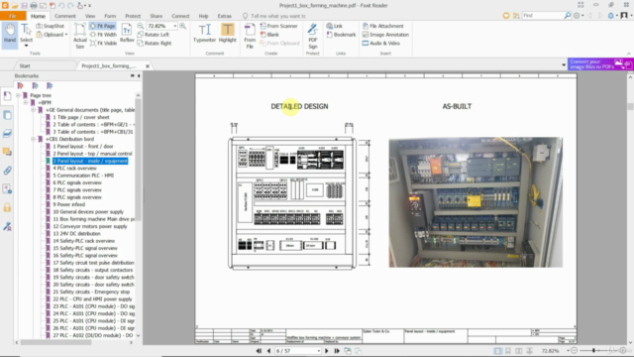This screenshot has width=634, height=357.
Task: Insert an Image Annotation
Action: tap(385, 35)
